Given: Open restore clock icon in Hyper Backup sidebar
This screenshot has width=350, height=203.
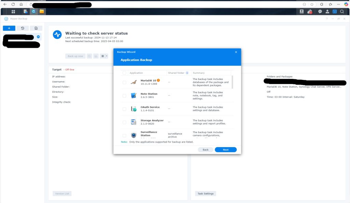Looking at the screenshot, I should 23,28.
